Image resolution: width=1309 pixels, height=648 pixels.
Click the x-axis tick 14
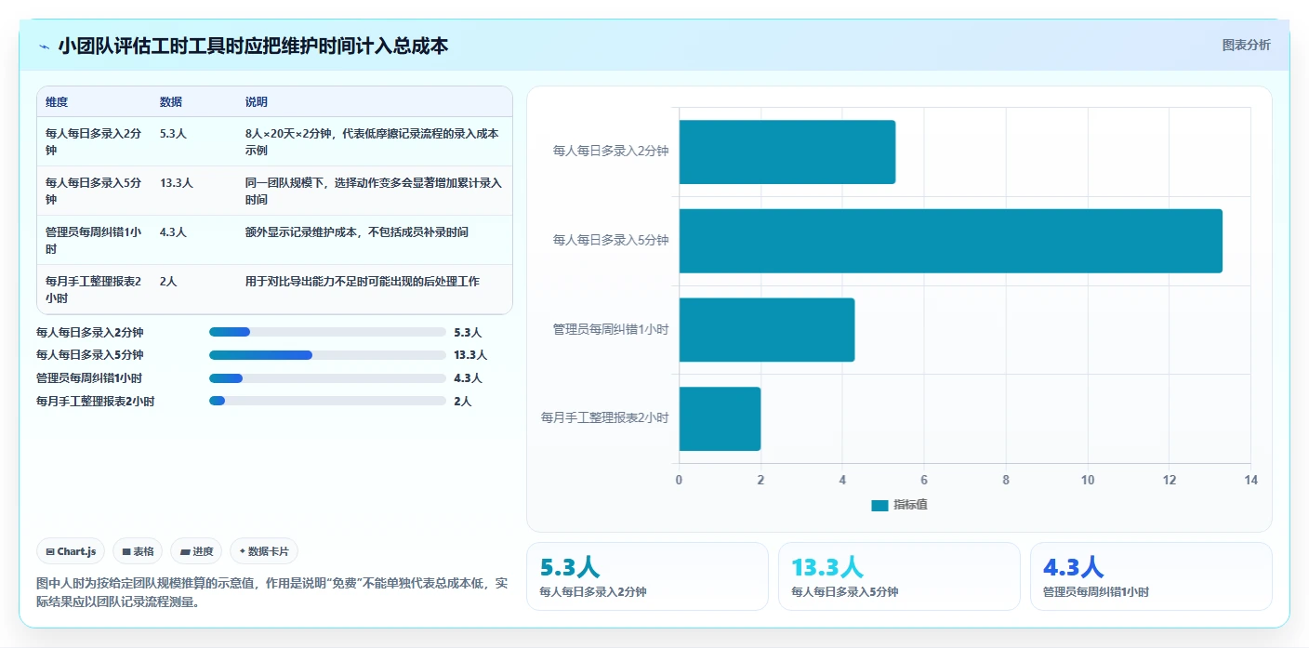pyautogui.click(x=1251, y=480)
